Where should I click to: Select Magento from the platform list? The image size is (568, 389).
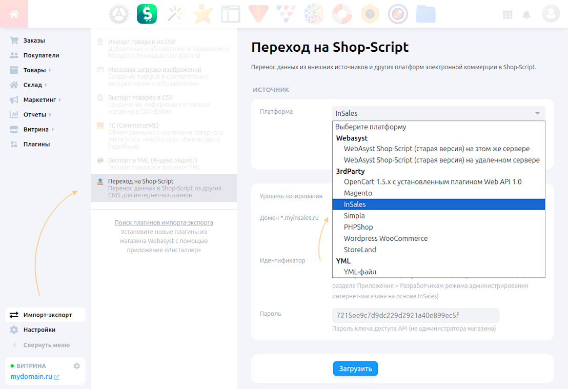(358, 193)
